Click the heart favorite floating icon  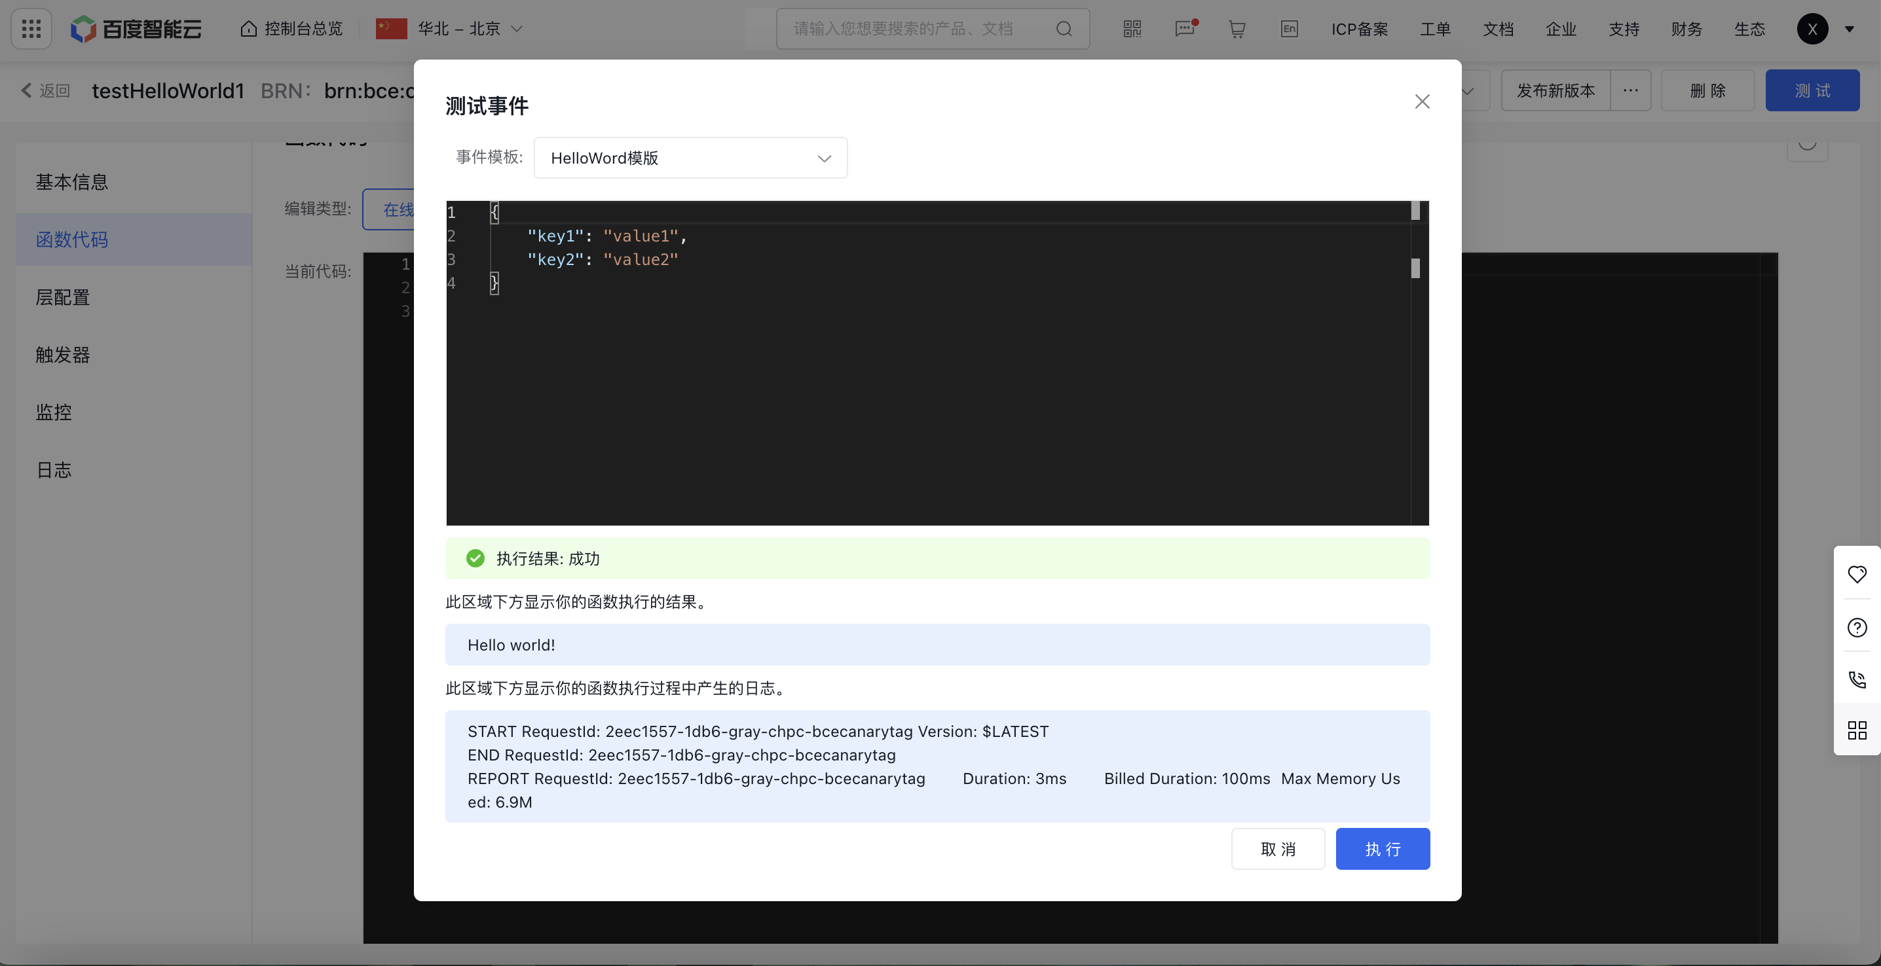tap(1857, 574)
